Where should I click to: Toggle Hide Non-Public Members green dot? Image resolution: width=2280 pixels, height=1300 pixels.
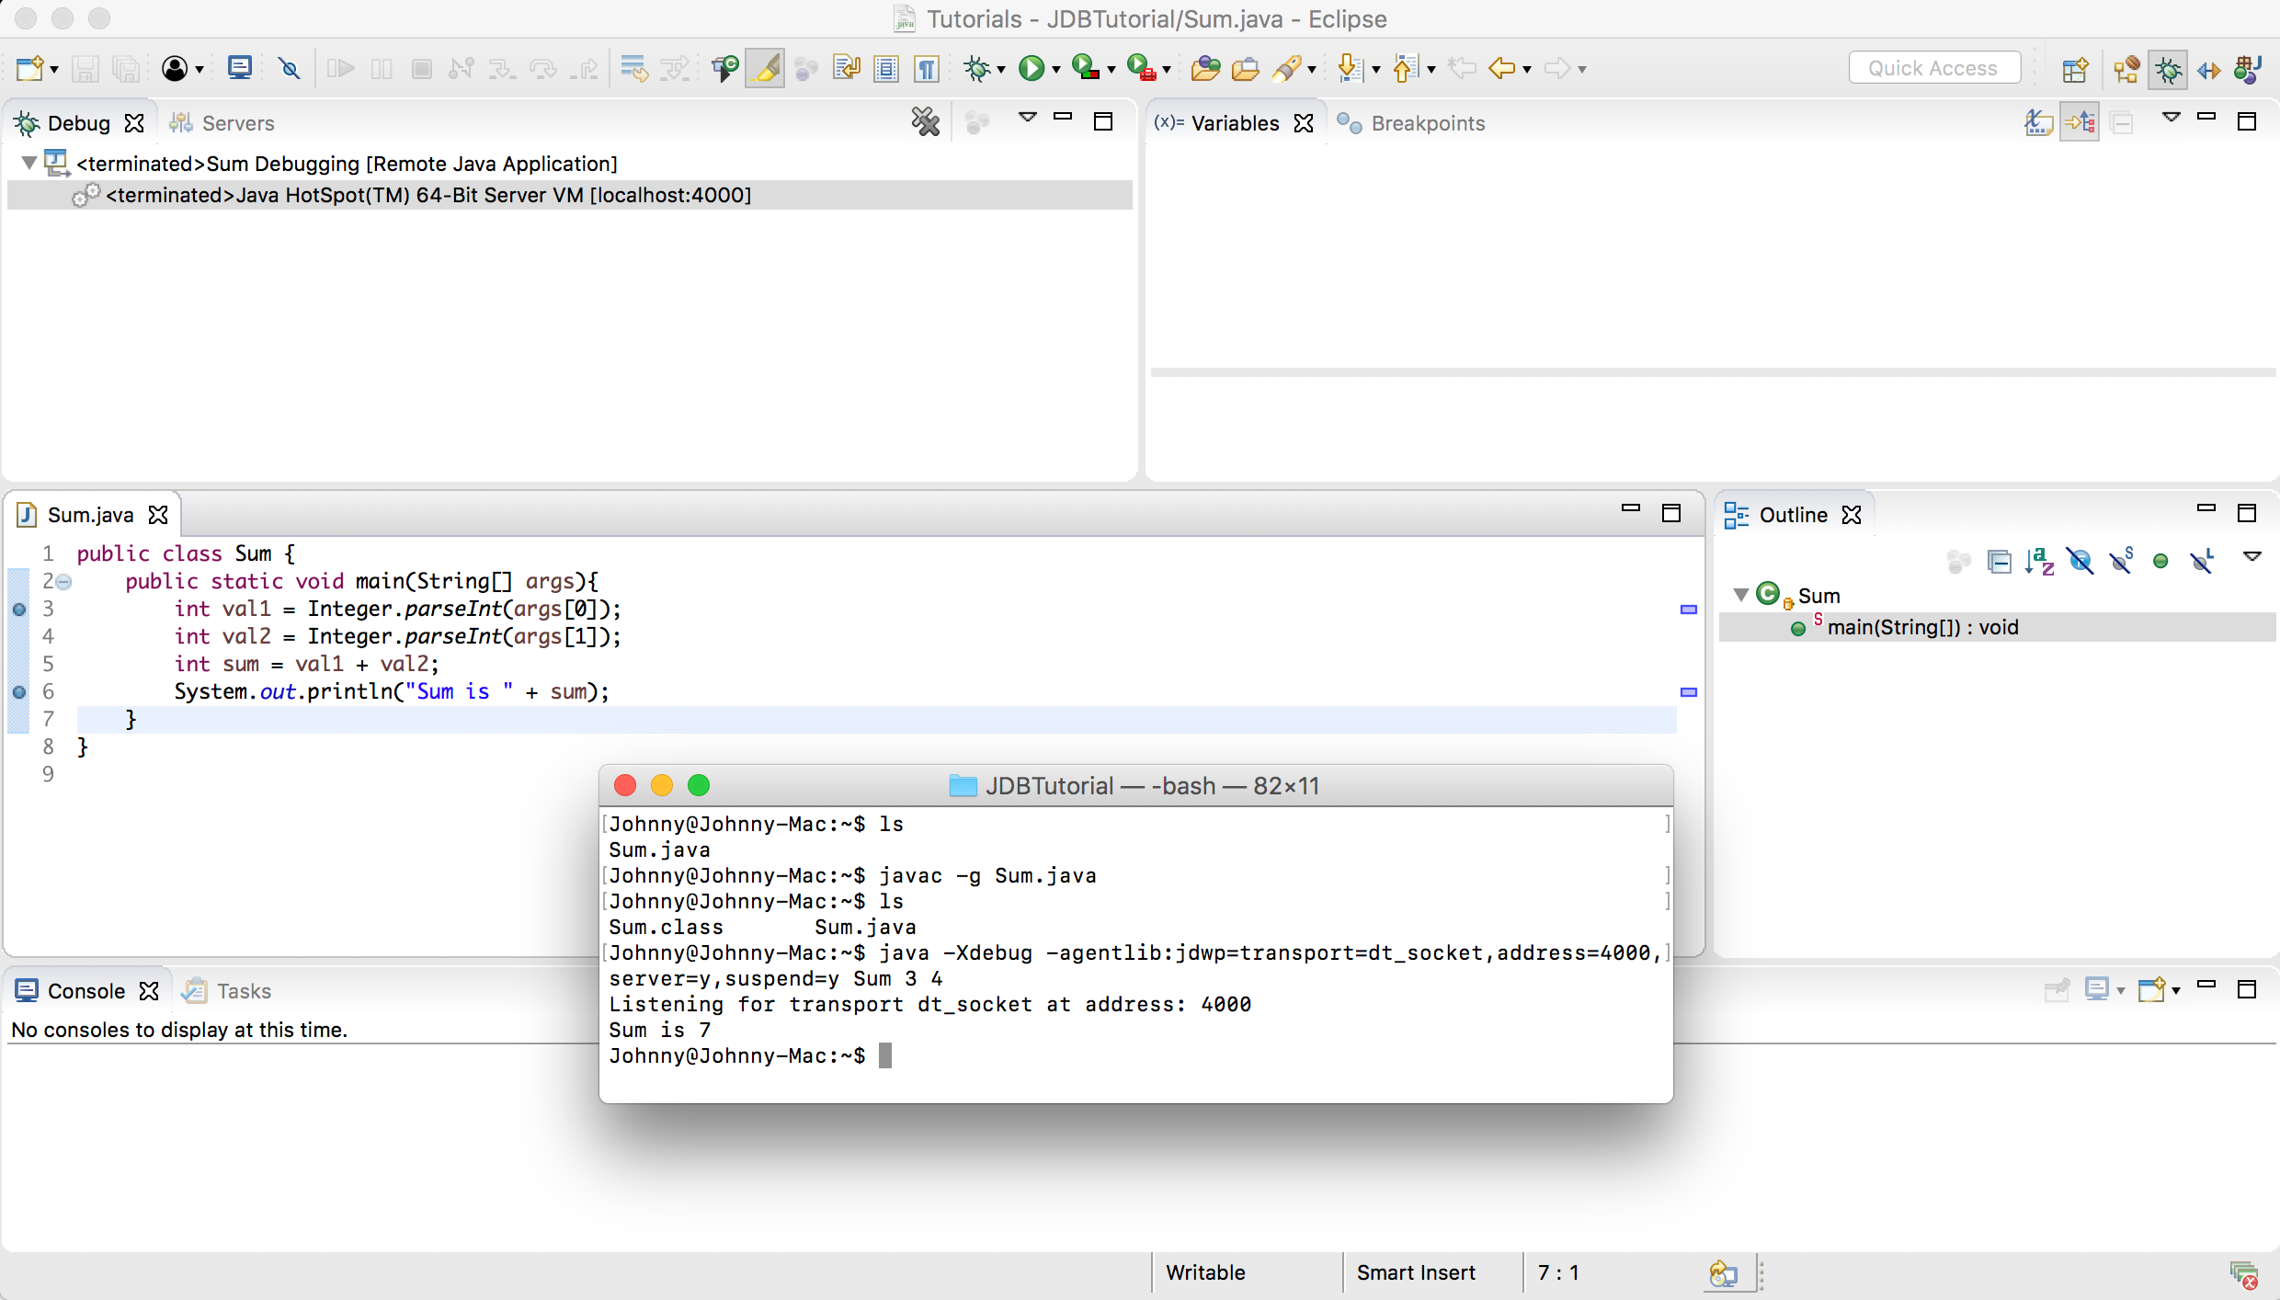(2161, 561)
